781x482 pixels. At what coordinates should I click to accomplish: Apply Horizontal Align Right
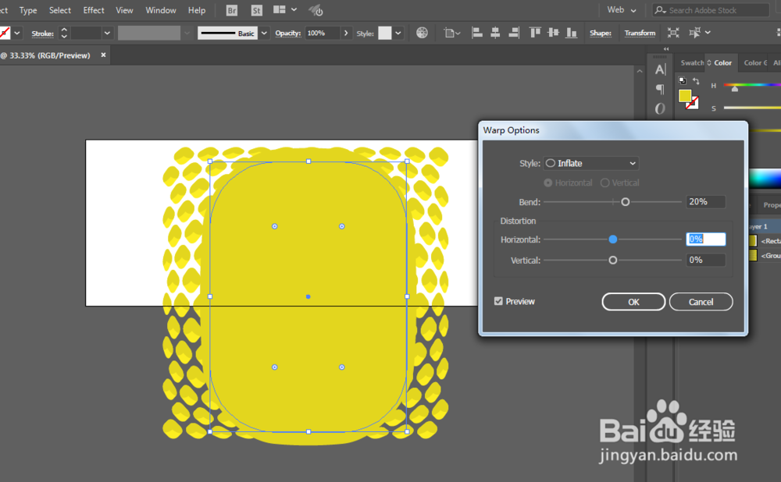coord(514,33)
